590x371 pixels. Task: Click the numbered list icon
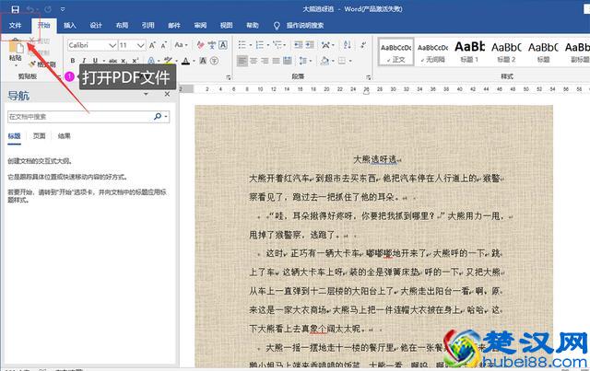point(260,45)
